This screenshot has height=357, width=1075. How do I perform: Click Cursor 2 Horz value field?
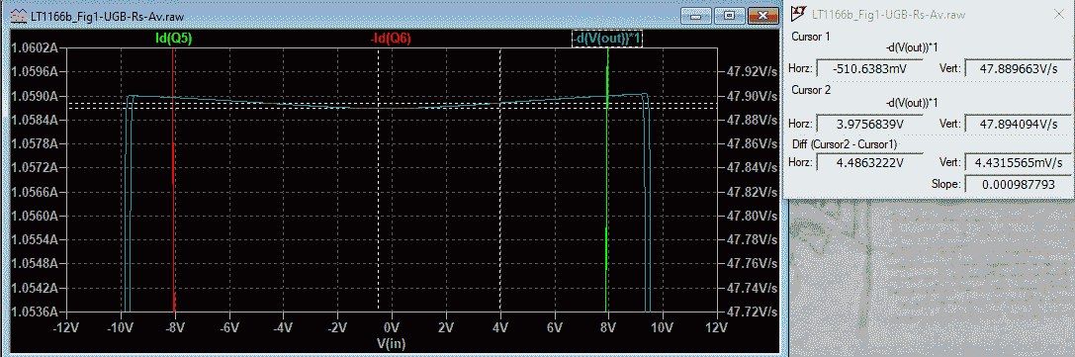pos(869,125)
